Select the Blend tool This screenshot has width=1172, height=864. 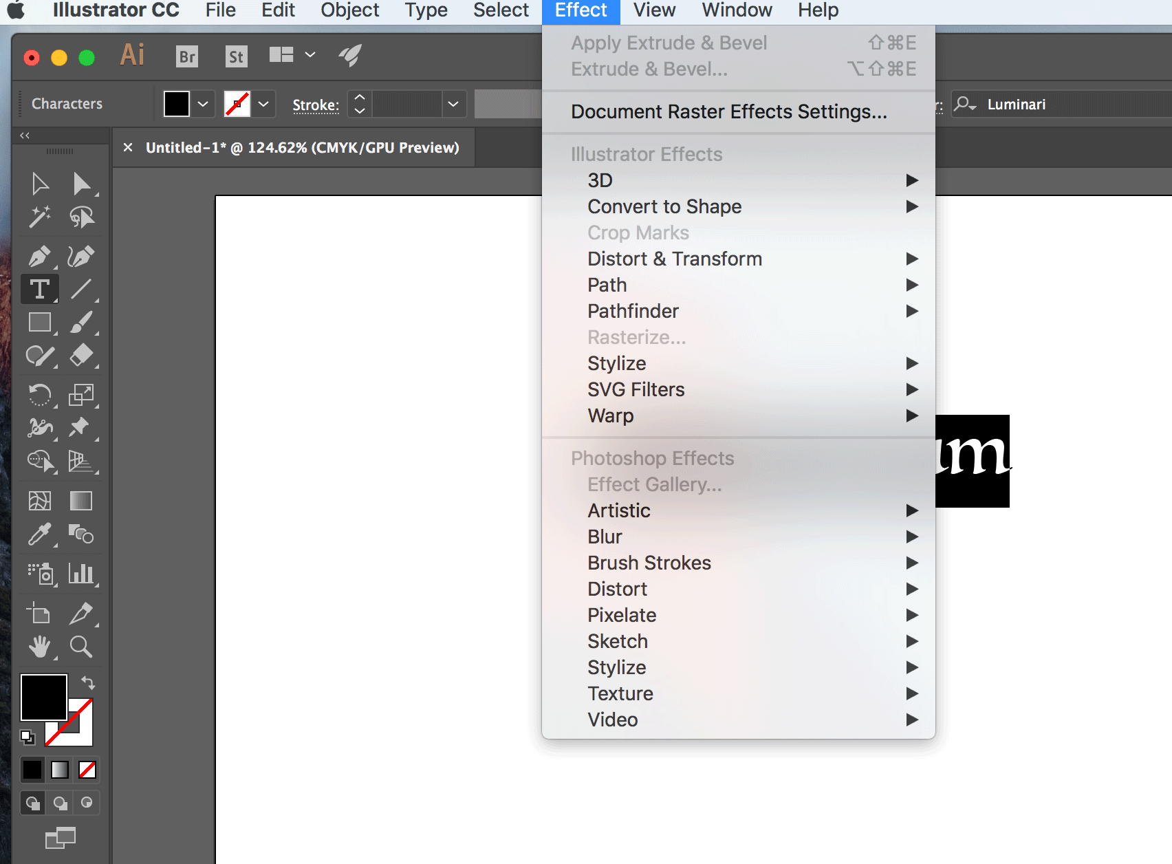point(81,534)
